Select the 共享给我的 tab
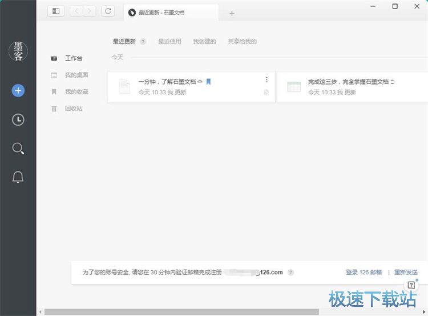The image size is (428, 316). click(242, 42)
